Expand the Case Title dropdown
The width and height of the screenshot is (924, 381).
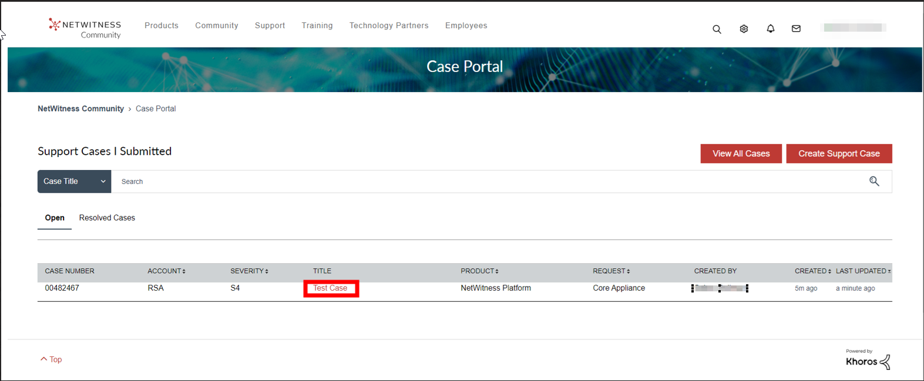tap(74, 182)
